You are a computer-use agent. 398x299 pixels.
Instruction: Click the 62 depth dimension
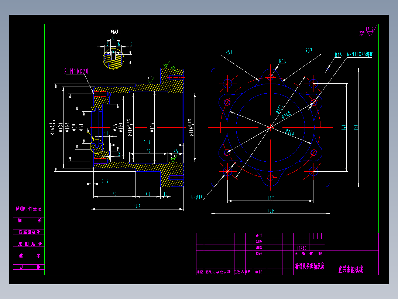click(x=149, y=151)
